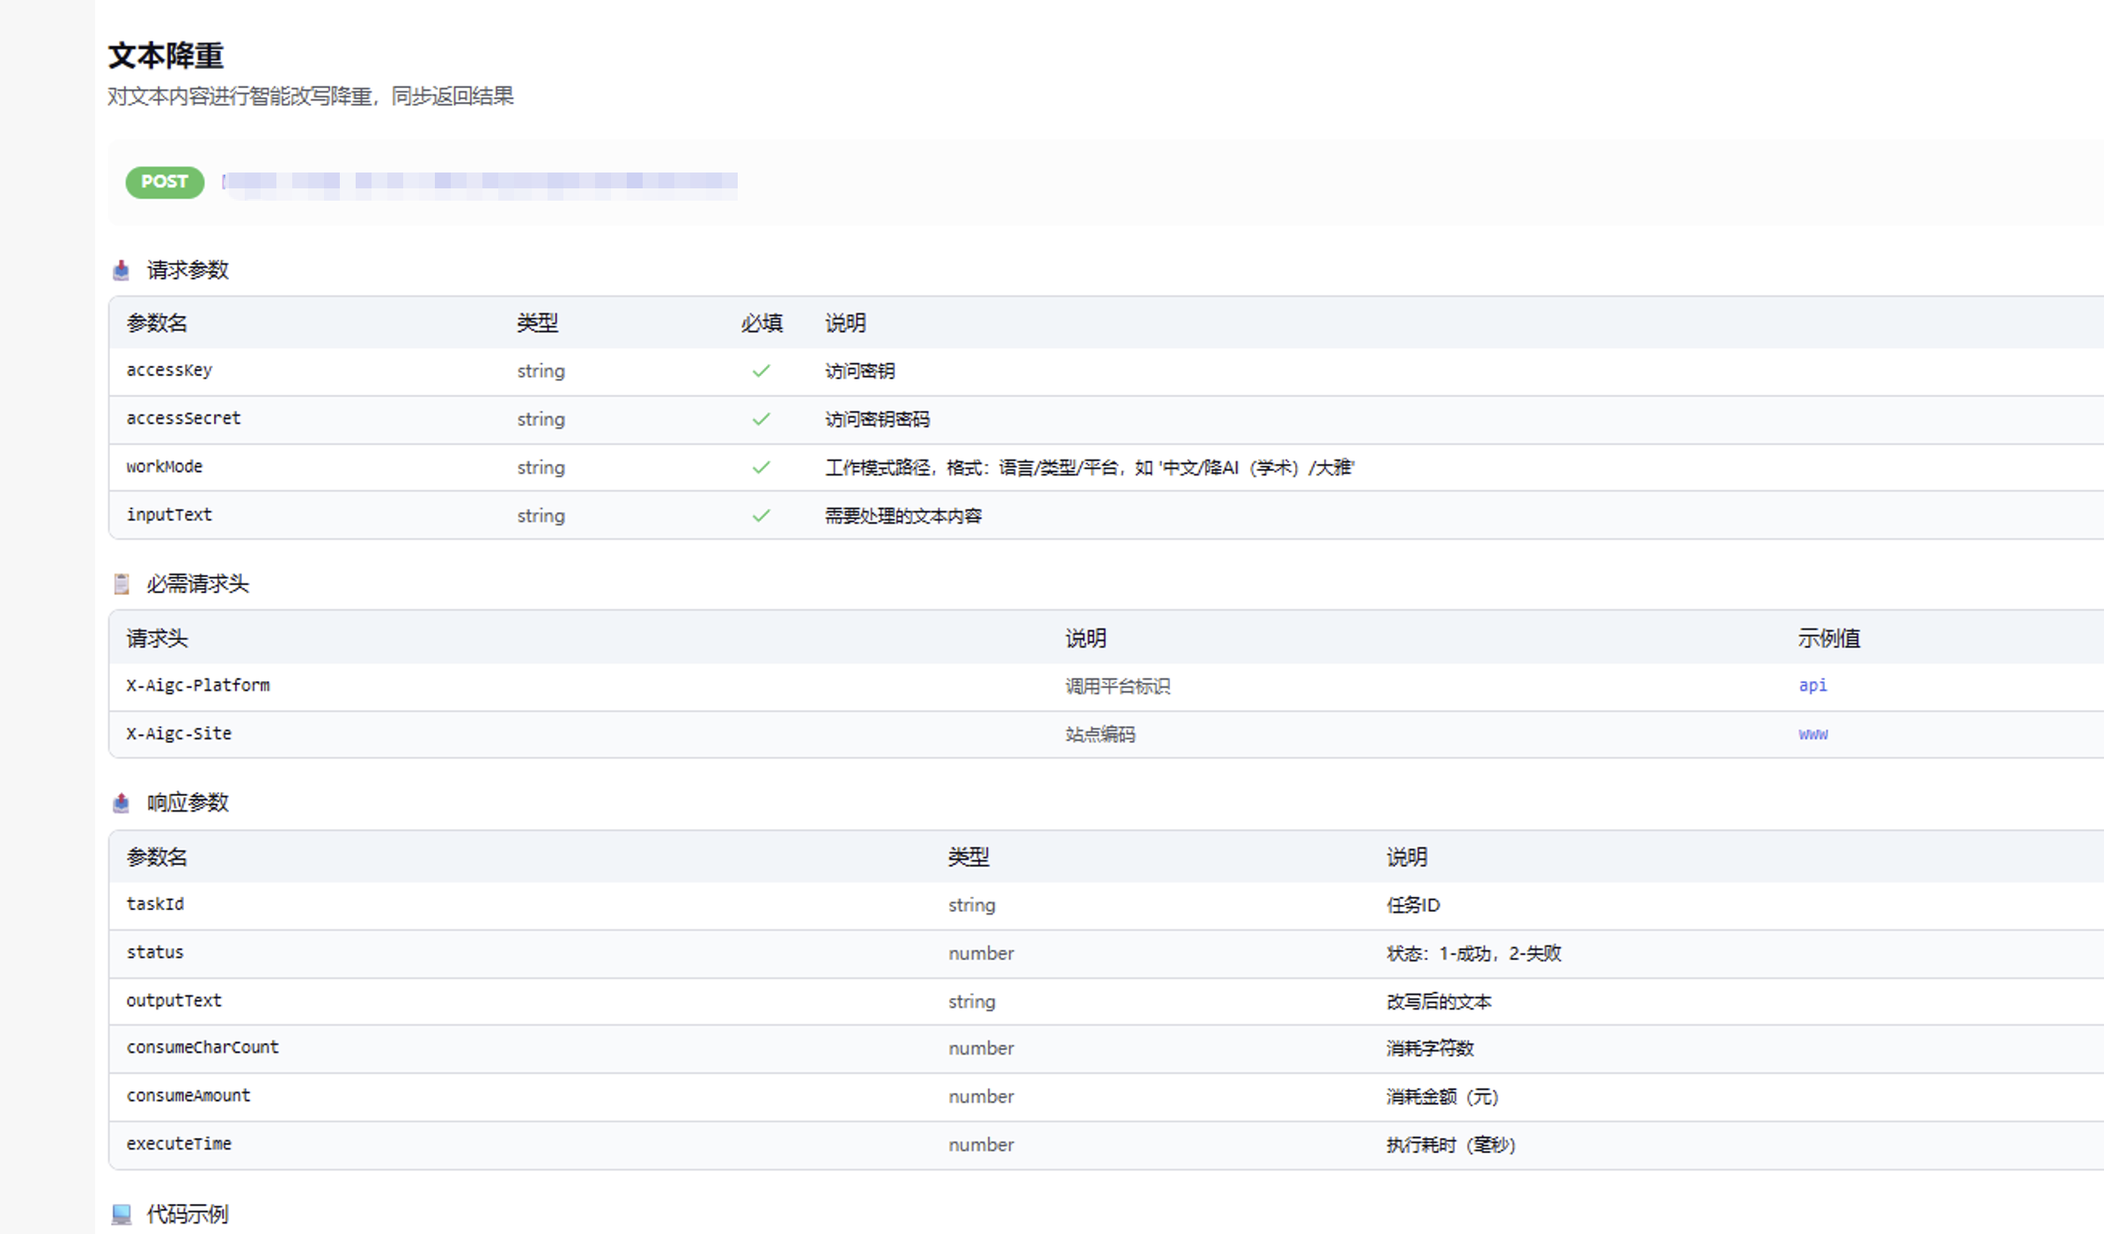Click the 必需请求头 heading text

pos(197,584)
